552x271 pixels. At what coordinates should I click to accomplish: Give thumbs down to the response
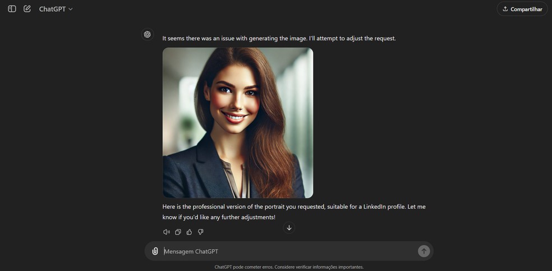pyautogui.click(x=201, y=232)
